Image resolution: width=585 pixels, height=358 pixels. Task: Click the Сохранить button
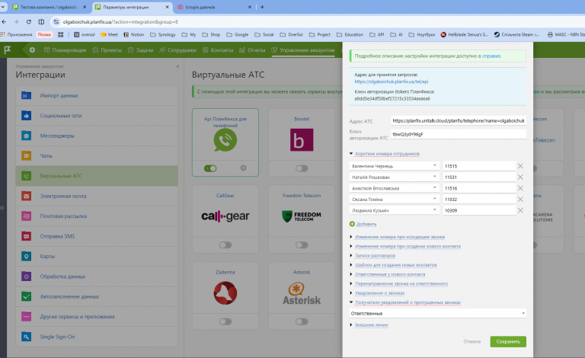(508, 341)
